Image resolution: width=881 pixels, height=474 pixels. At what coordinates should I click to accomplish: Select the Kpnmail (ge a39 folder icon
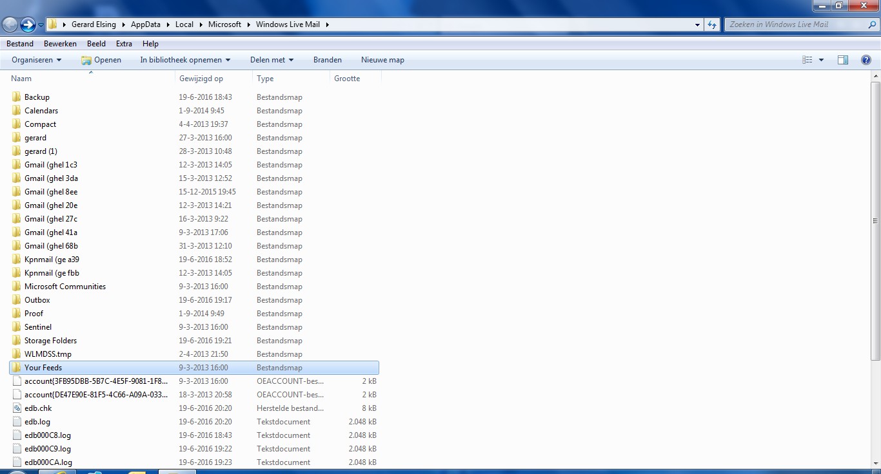(17, 260)
